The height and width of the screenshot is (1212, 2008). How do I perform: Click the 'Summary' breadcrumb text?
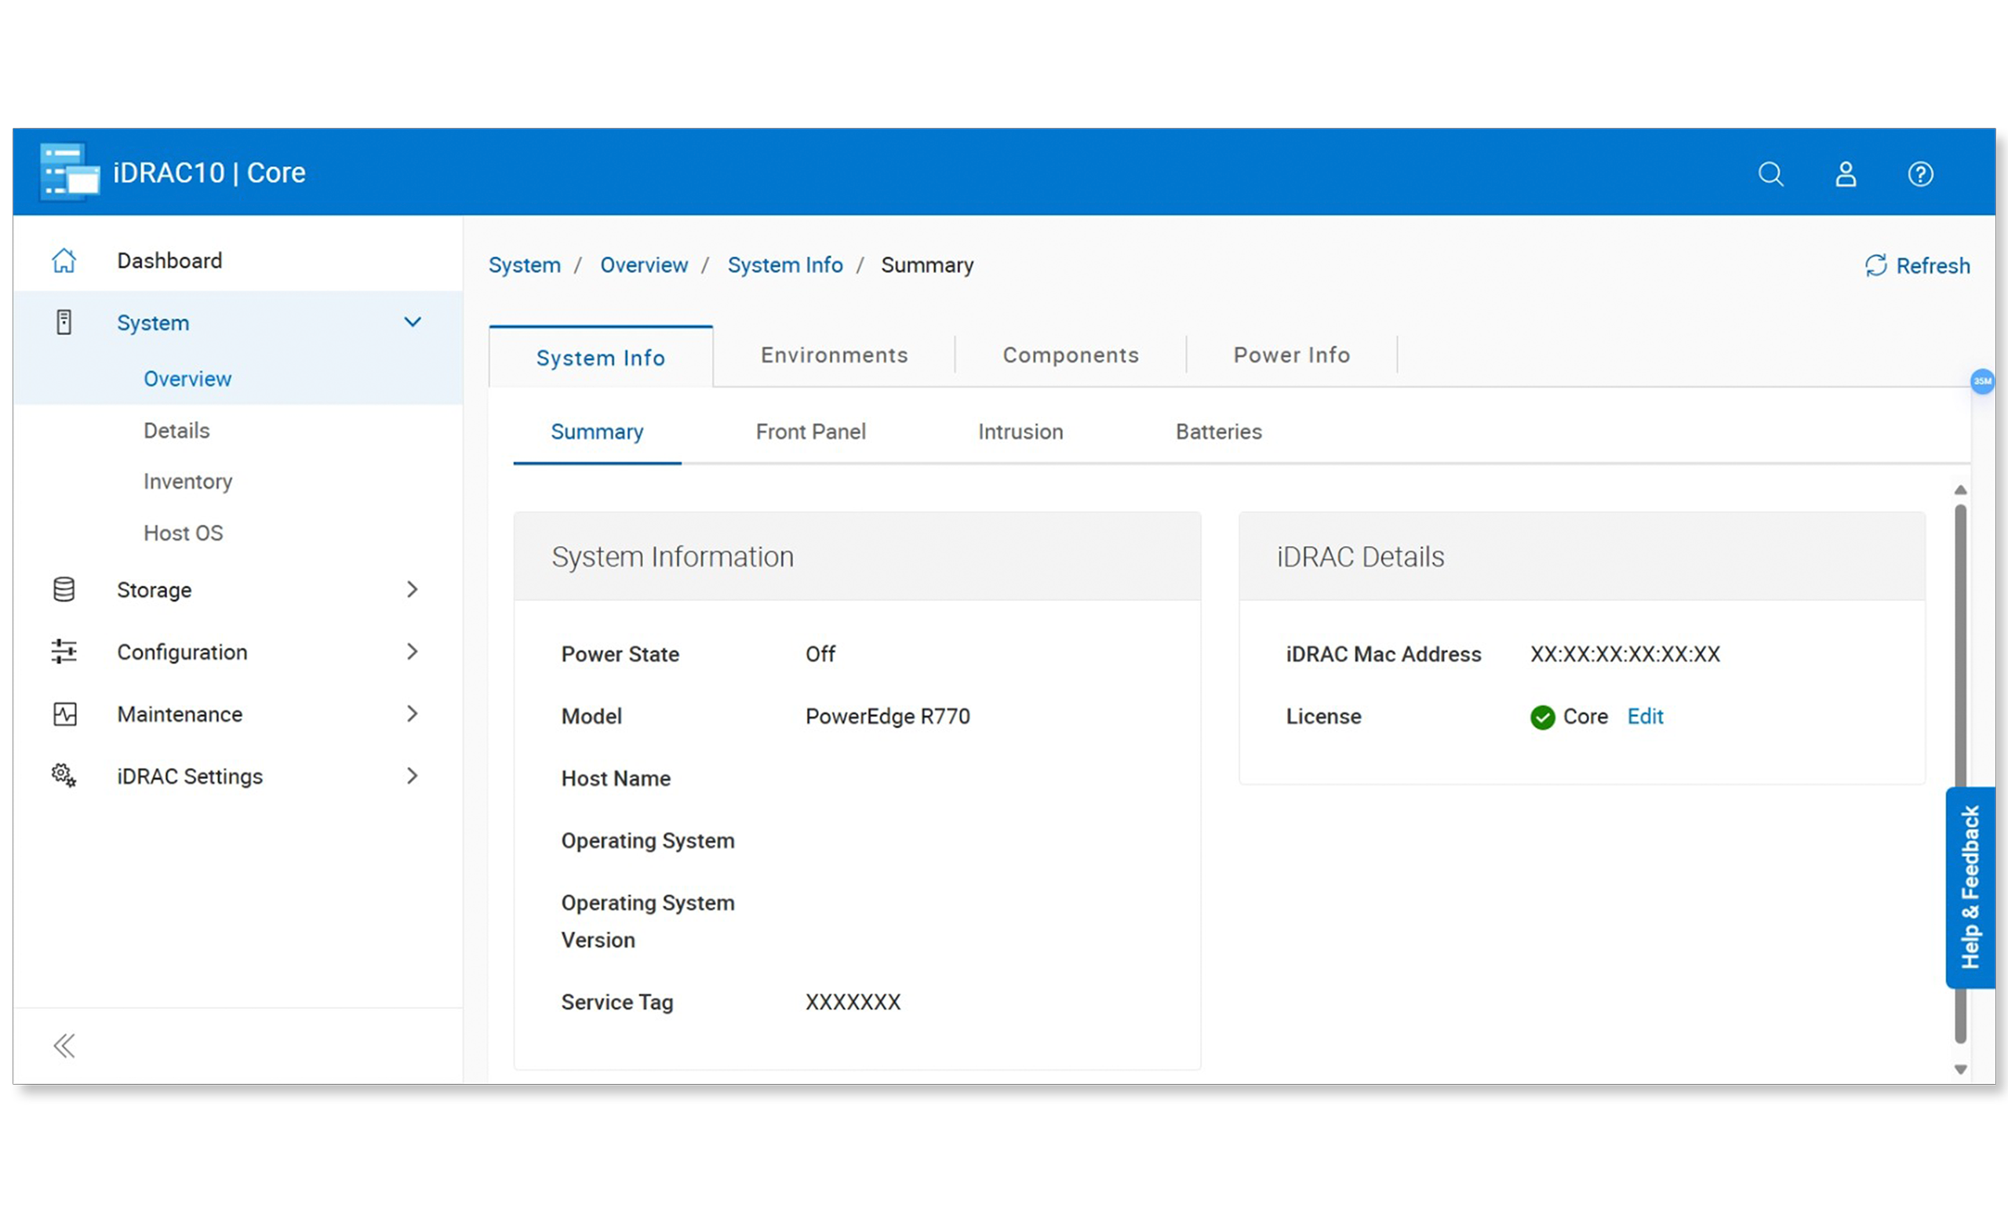[x=926, y=265]
